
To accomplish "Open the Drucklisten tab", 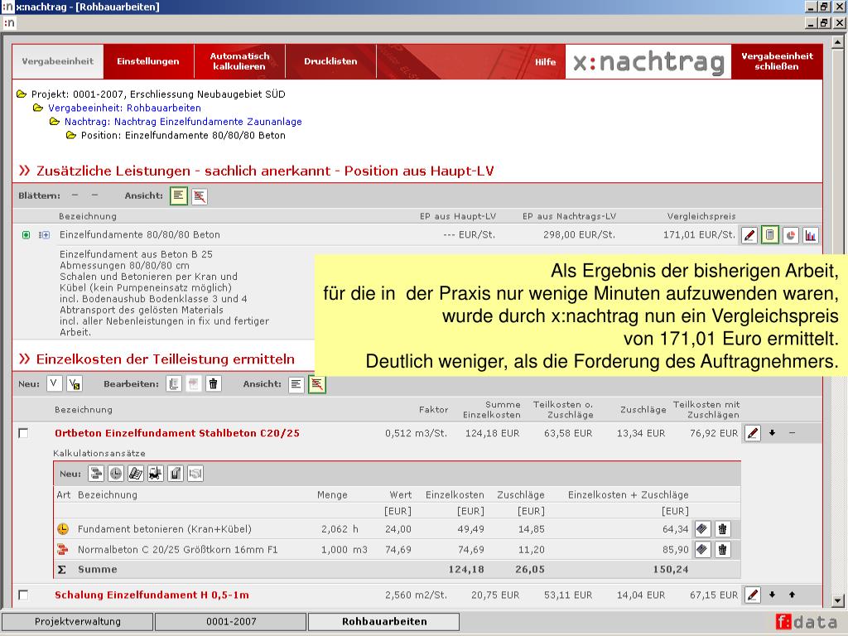I will pyautogui.click(x=330, y=61).
